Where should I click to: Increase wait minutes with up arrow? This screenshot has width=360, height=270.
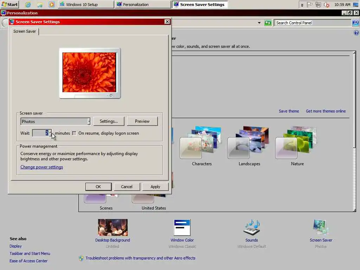coord(50,131)
